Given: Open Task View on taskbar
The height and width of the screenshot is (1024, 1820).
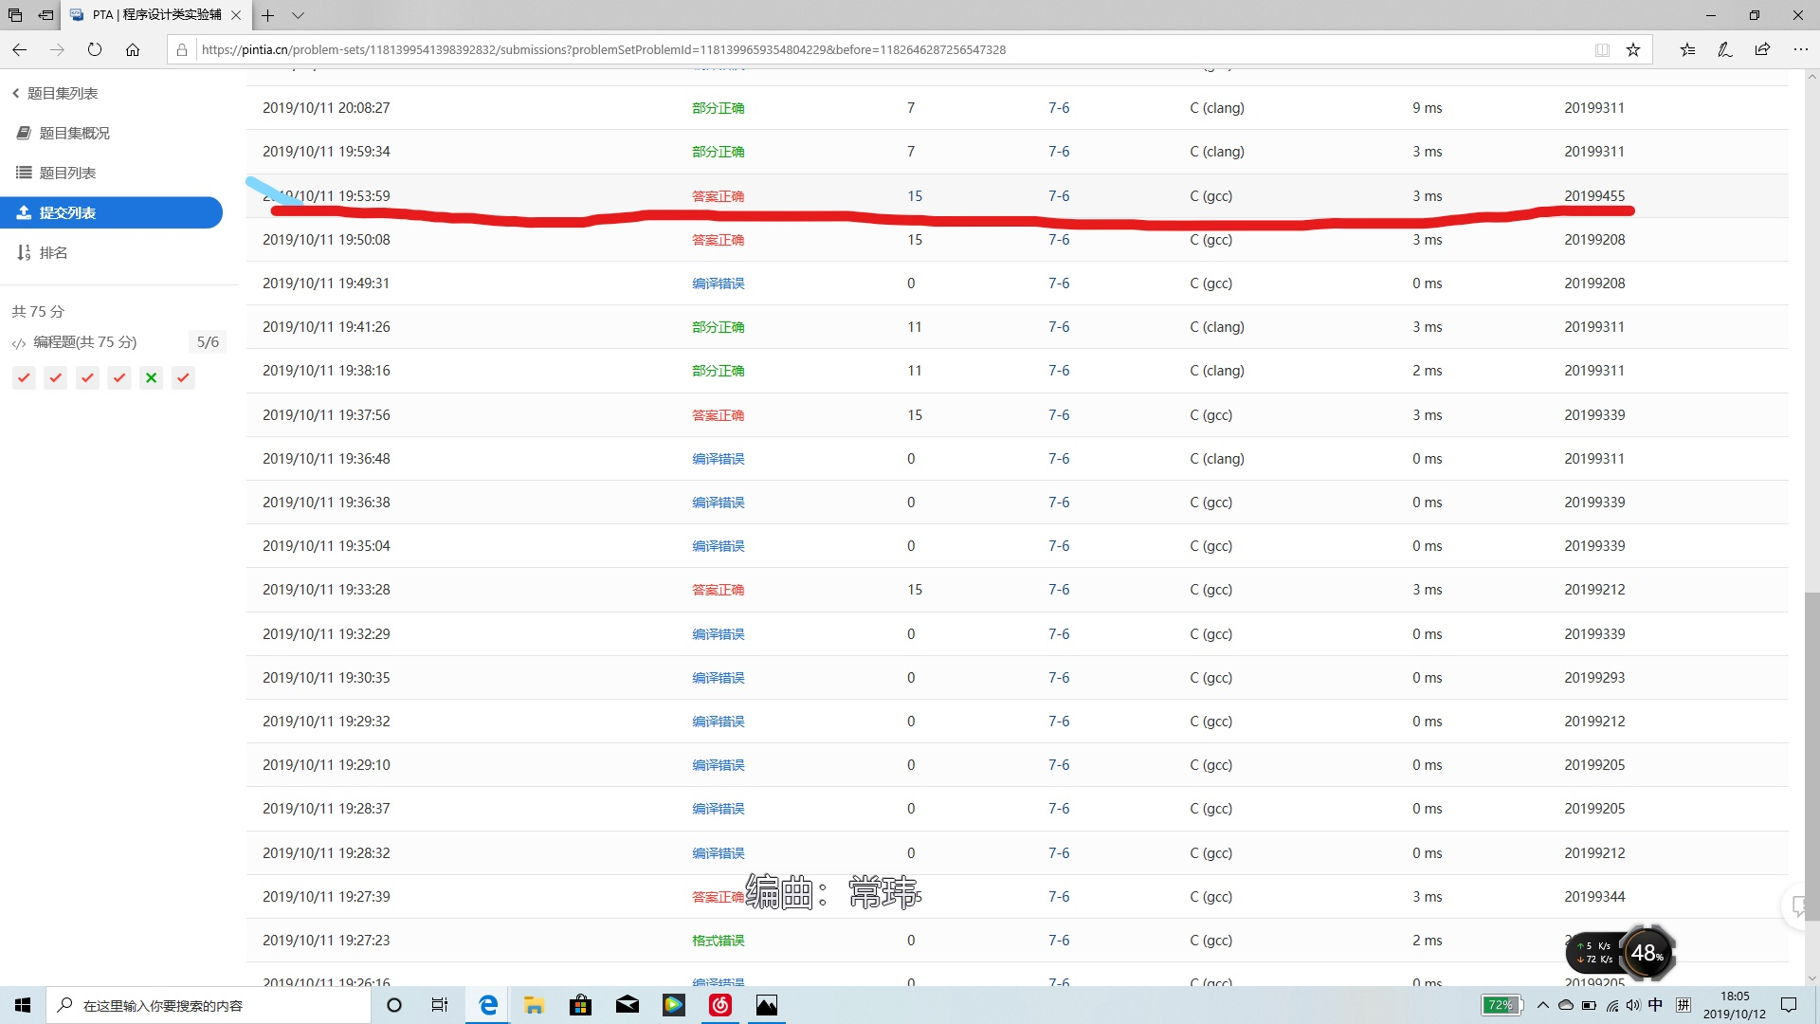Looking at the screenshot, I should click(x=440, y=1005).
